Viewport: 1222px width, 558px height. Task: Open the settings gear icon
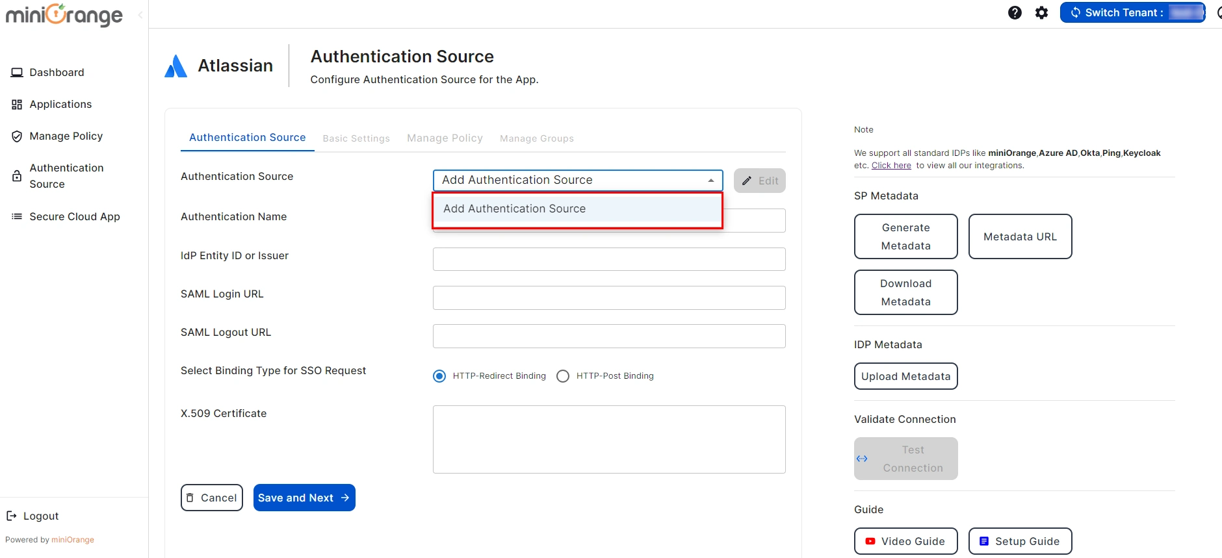pos(1041,13)
